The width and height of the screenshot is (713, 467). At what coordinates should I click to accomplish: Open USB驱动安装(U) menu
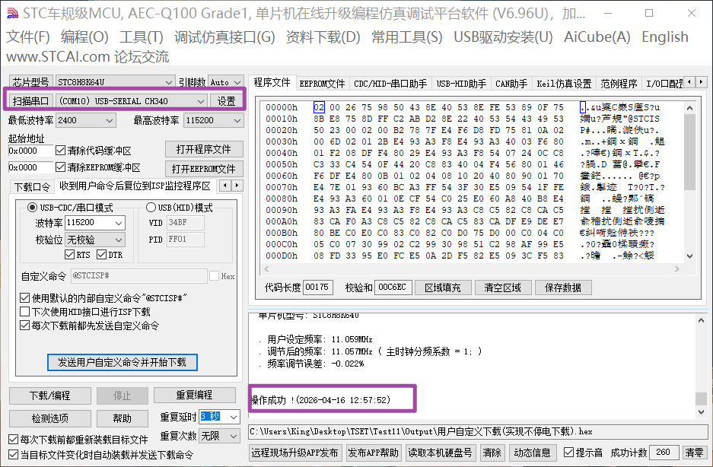[503, 37]
